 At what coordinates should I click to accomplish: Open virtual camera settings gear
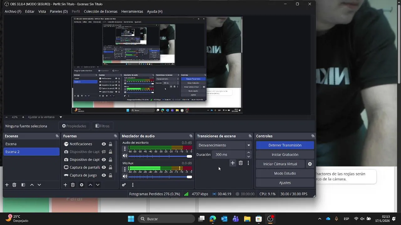tap(310, 164)
